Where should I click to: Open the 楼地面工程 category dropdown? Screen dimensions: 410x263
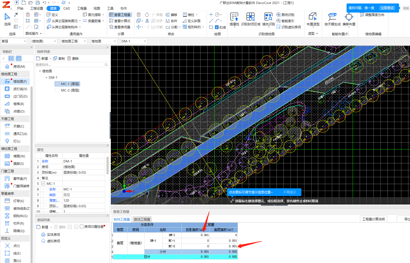pyautogui.click(x=74, y=41)
